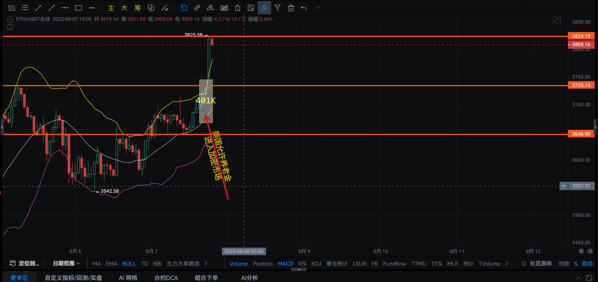Expand more main indicators arrow after 主力大单跟踪
Viewport: 598px width, 282px height.
coord(206,264)
